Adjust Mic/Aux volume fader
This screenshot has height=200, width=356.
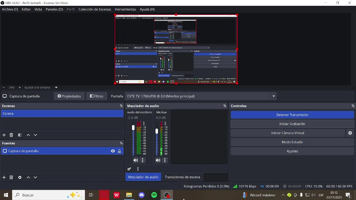pos(157,131)
